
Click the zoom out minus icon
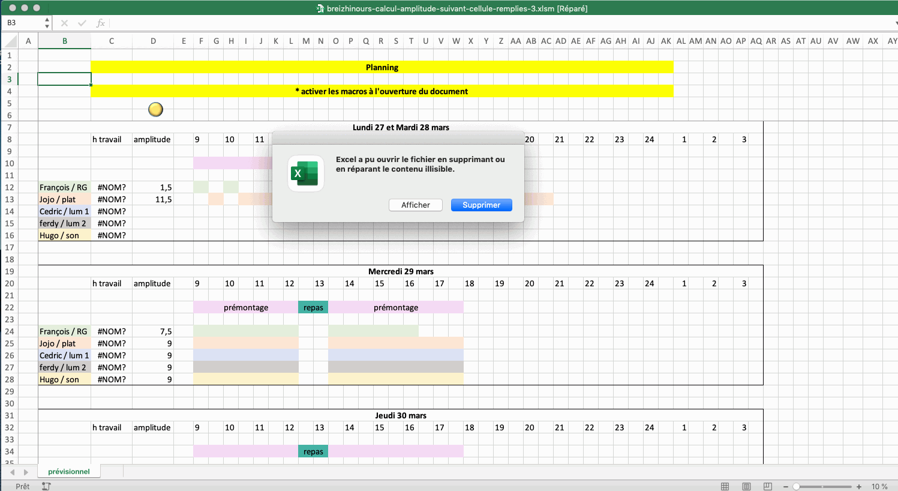[786, 486]
